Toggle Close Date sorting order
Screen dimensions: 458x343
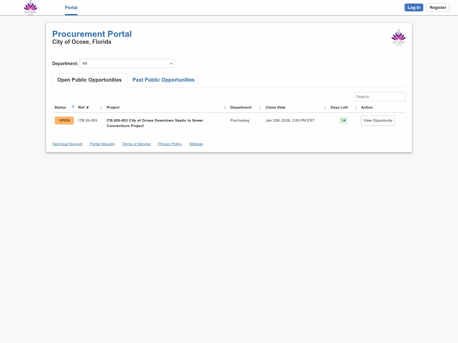coord(325,107)
